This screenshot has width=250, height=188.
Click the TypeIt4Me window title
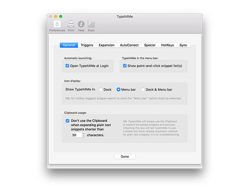click(125, 17)
